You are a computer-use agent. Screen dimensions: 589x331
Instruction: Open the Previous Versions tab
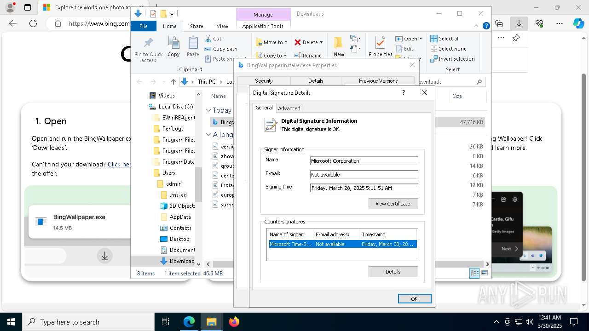coord(378,81)
